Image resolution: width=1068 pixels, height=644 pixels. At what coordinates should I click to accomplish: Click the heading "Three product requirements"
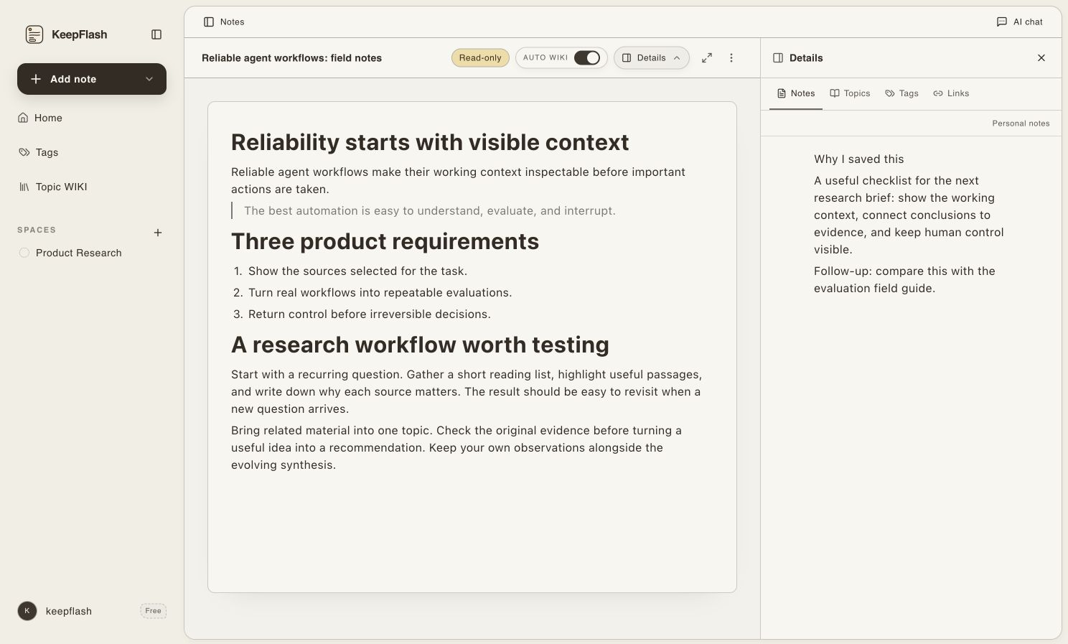click(x=385, y=241)
